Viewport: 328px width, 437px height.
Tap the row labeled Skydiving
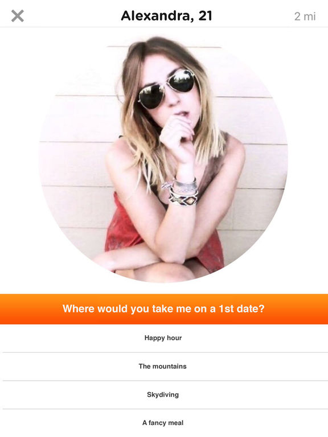[x=164, y=395]
